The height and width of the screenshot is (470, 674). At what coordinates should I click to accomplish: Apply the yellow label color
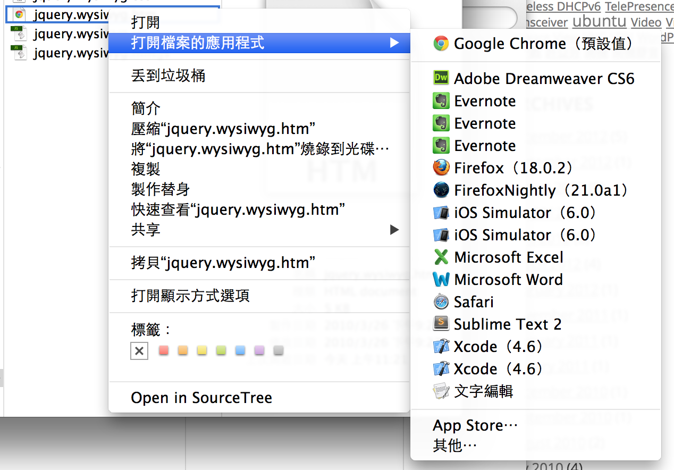(202, 350)
